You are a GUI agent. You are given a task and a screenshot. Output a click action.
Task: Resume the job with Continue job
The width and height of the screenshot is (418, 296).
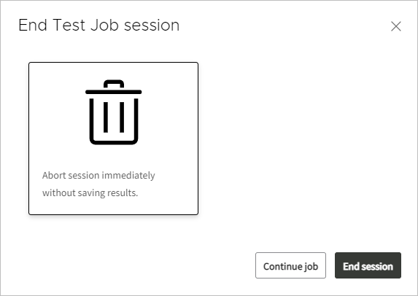click(x=290, y=265)
